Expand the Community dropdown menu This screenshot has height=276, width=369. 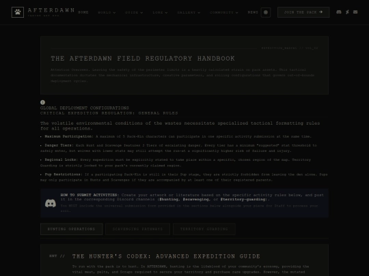[x=224, y=12]
